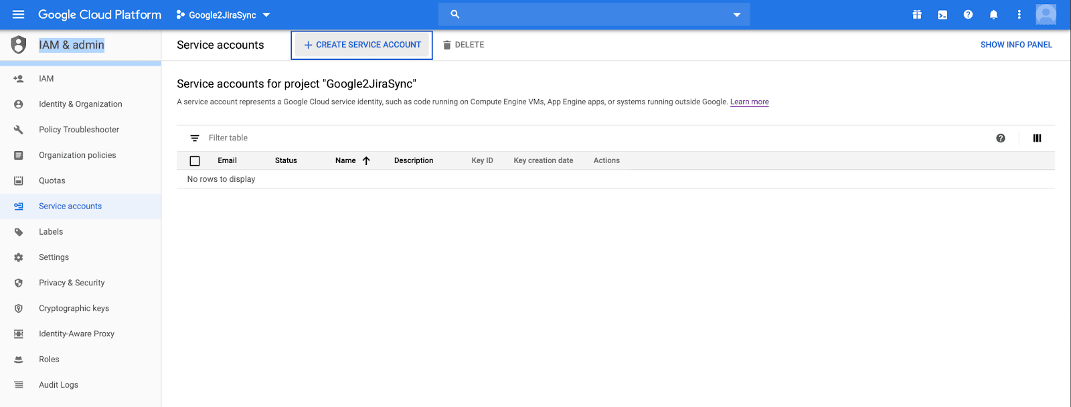Open the Learn more link
This screenshot has width=1071, height=407.
pos(749,102)
